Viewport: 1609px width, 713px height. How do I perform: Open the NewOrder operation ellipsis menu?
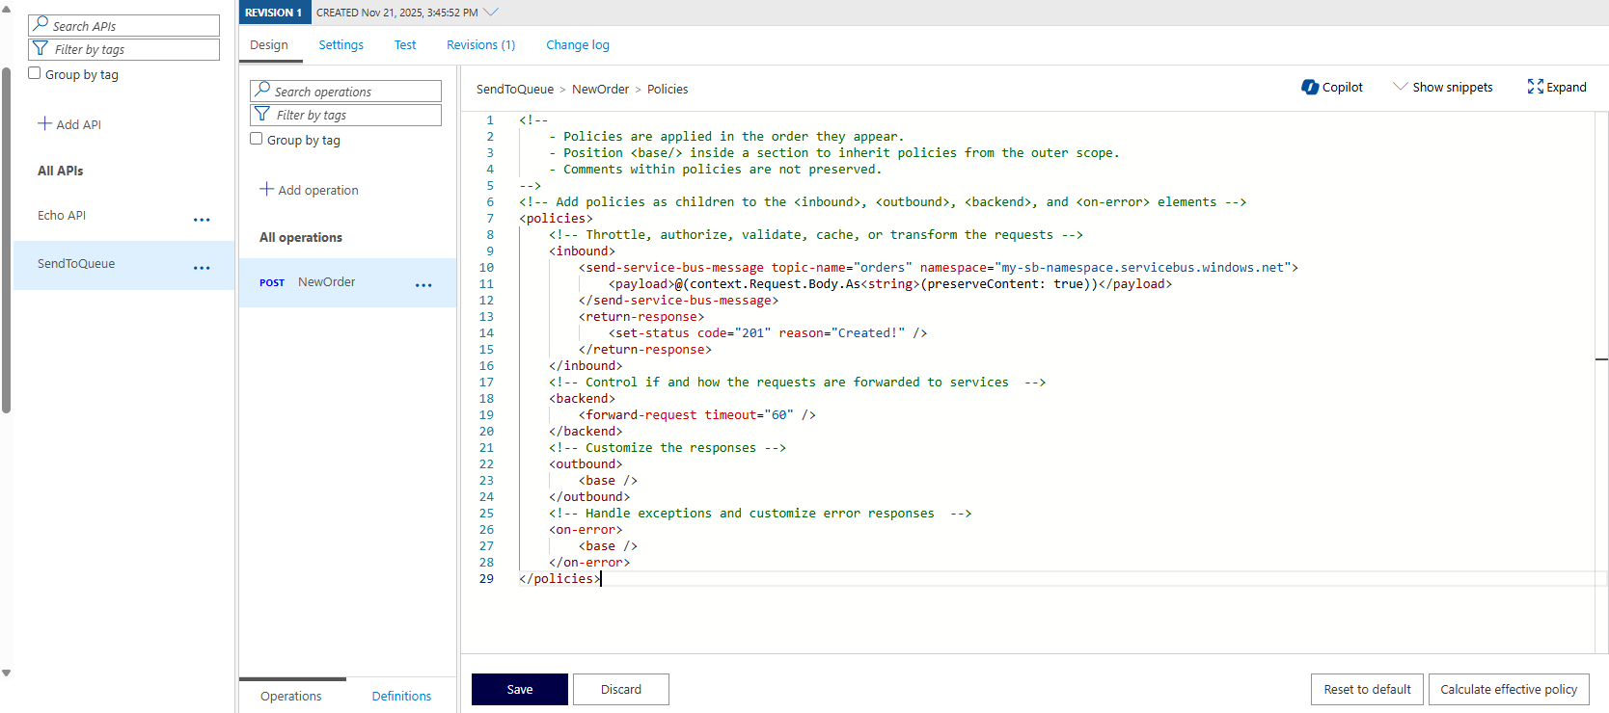click(423, 285)
